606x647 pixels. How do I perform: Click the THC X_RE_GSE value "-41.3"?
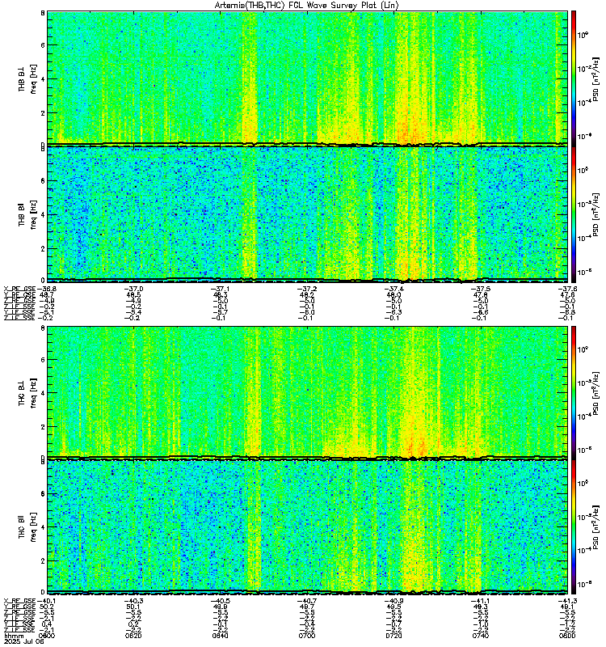pos(566,601)
